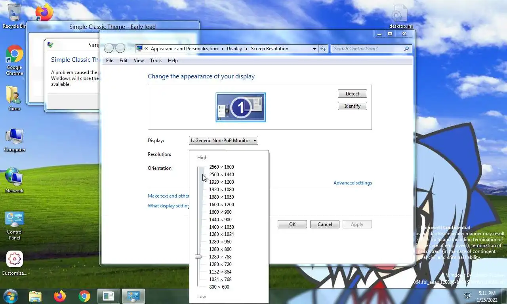Launch Firefox from the taskbar
The width and height of the screenshot is (507, 304).
pyautogui.click(x=60, y=296)
